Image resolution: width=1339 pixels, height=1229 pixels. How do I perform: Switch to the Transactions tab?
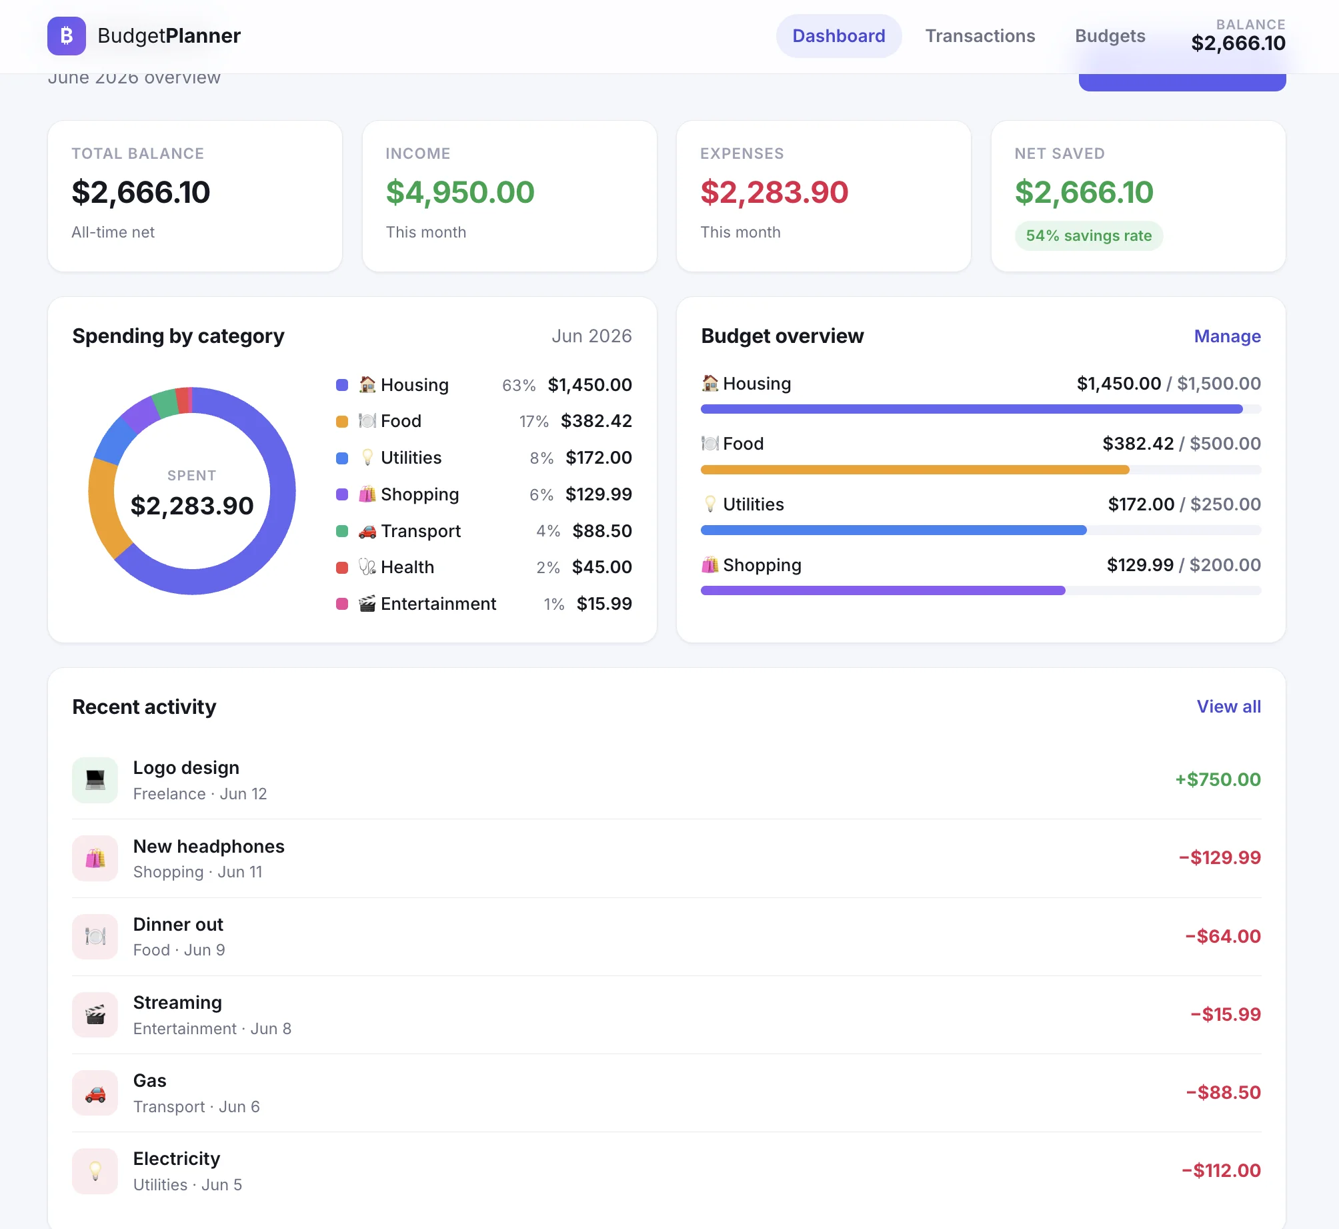[x=980, y=36]
